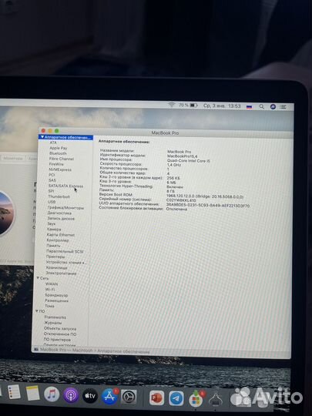The image size is (312, 416).
Task: Select Память in the sidebar
Action: click(x=53, y=246)
